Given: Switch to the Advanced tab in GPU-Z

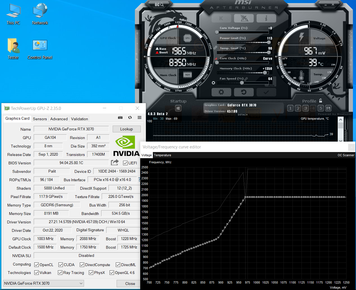Looking at the screenshot, I should 59,119.
